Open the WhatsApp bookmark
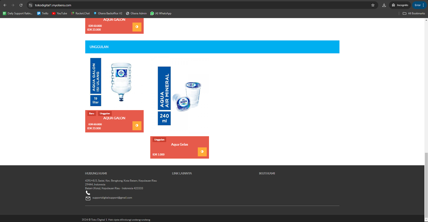 pyautogui.click(x=161, y=13)
